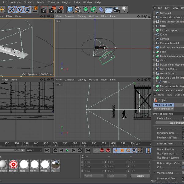This screenshot has width=184, height=184.
Task: Click the Apply button in coordinates
Action: [x=140, y=176]
